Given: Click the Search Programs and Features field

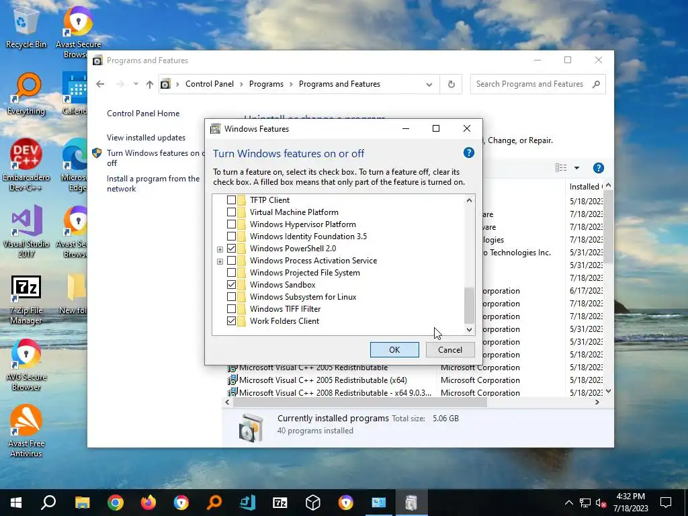Looking at the screenshot, I should click(529, 84).
